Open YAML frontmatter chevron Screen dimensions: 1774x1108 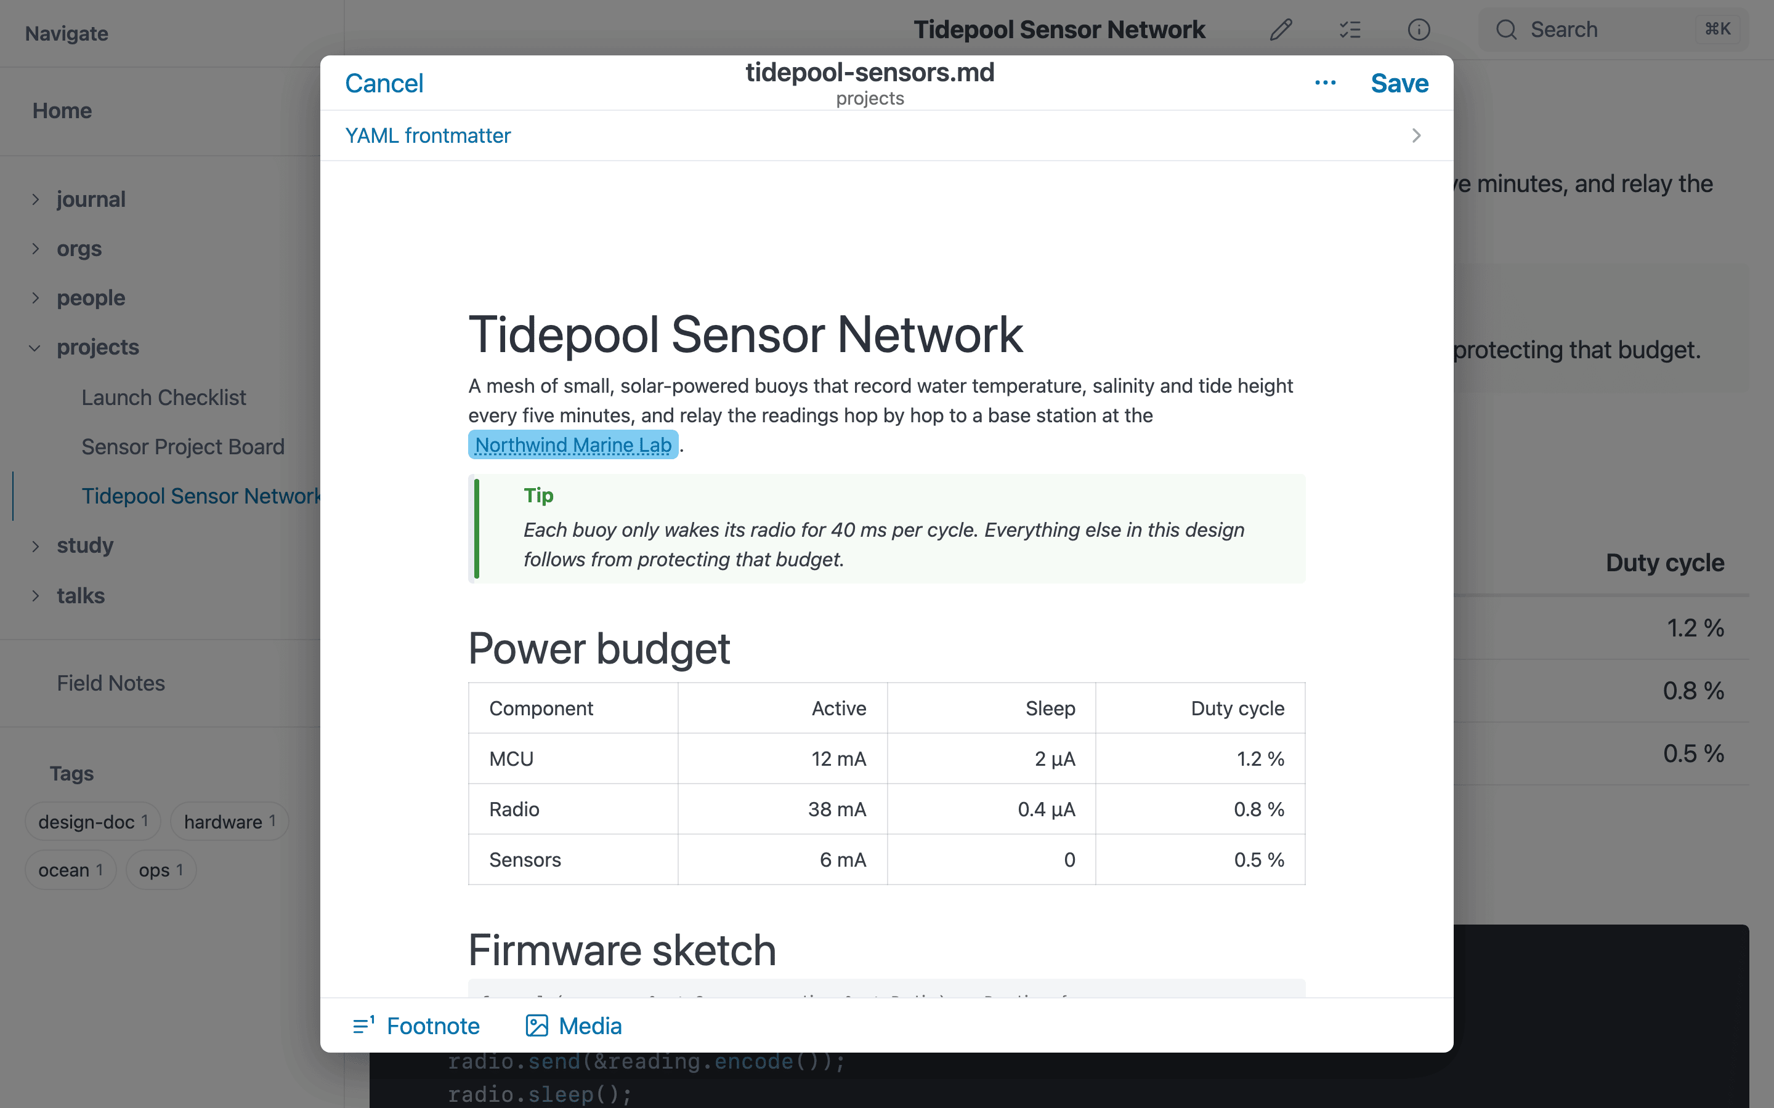[x=1416, y=135]
